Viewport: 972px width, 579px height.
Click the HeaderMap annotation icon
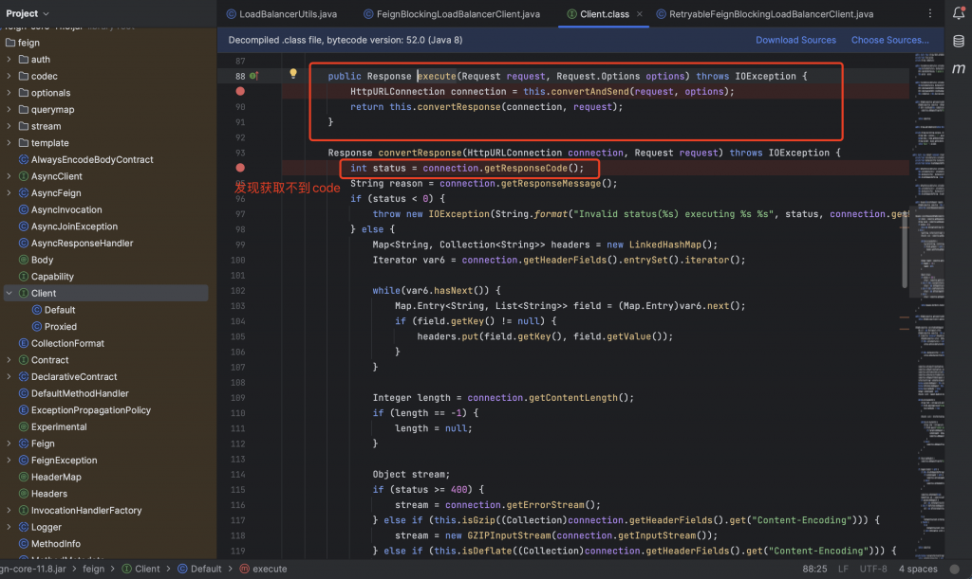[x=24, y=477]
